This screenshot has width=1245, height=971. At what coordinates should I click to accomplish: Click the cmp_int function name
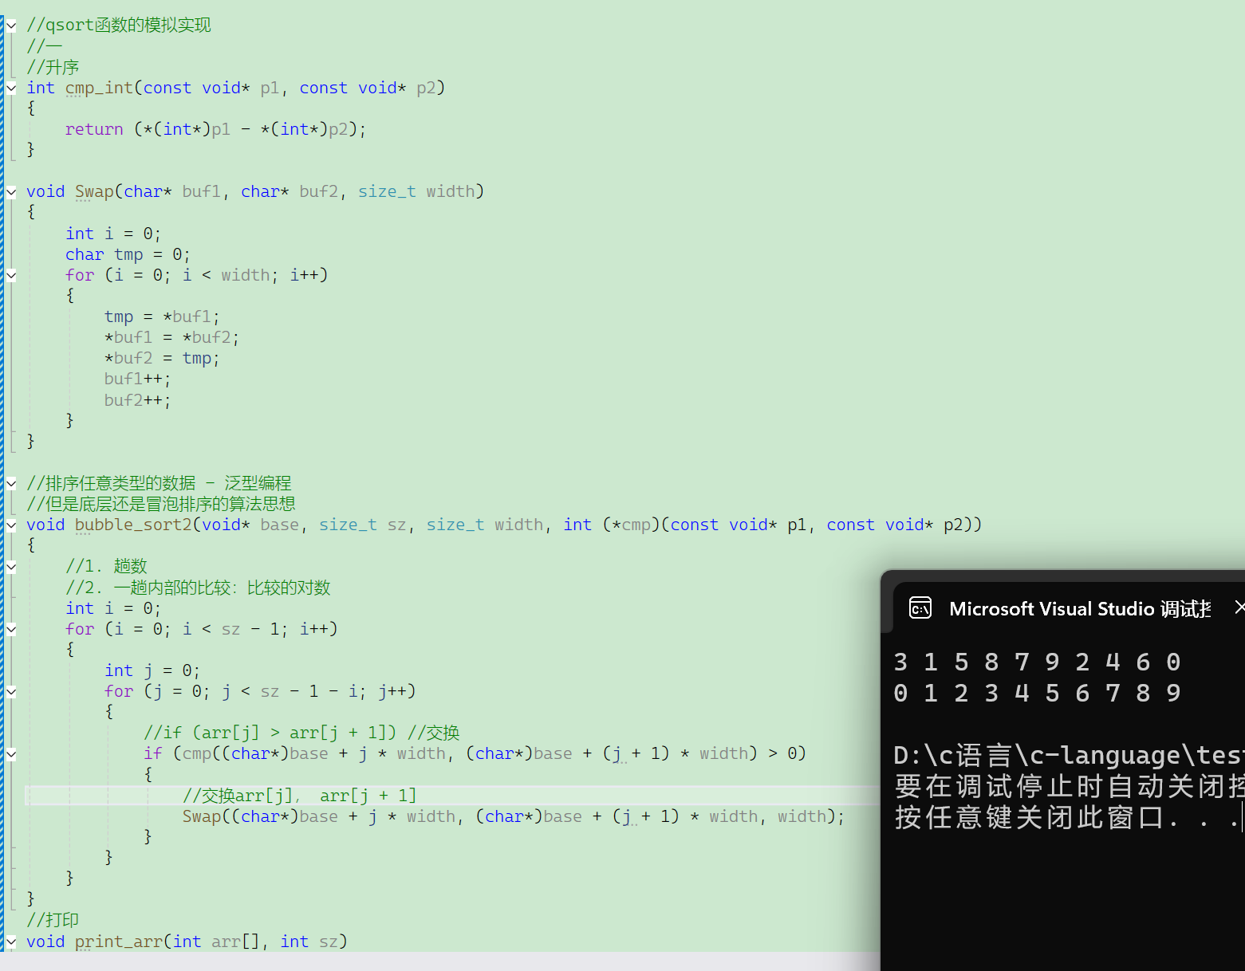pos(100,88)
